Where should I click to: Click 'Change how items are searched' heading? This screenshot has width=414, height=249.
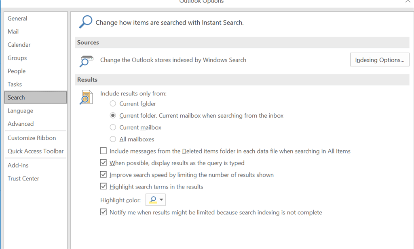point(169,23)
